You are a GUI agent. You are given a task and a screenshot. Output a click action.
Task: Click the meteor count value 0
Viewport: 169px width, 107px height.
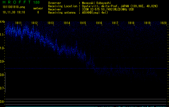click(x=38, y=12)
